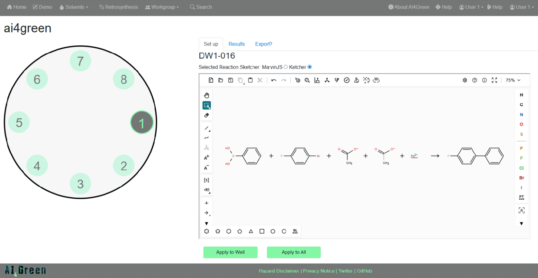The width and height of the screenshot is (538, 278).
Task: Click the Layout icon
Action: [x=317, y=80]
